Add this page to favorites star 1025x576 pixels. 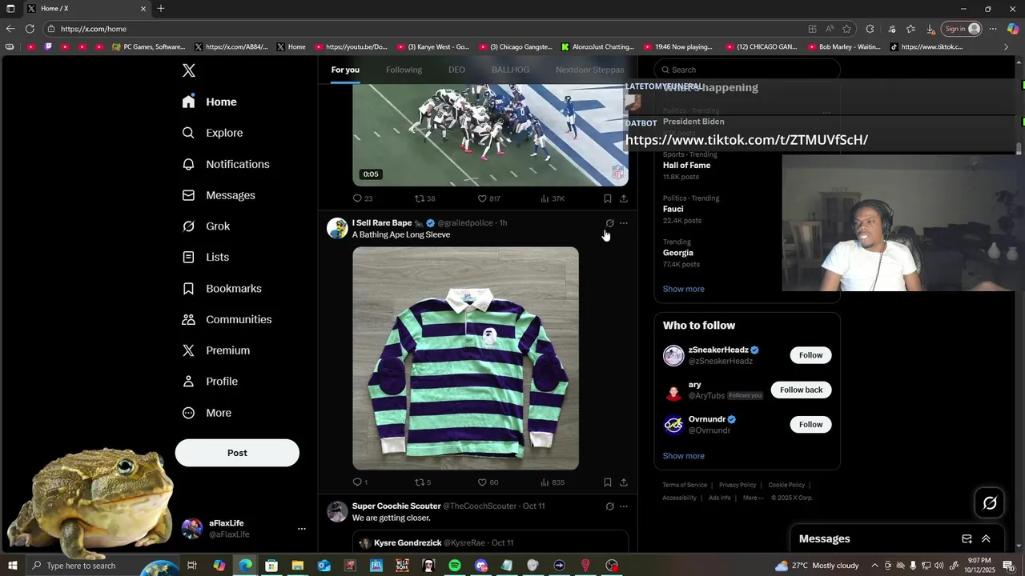pyautogui.click(x=846, y=29)
